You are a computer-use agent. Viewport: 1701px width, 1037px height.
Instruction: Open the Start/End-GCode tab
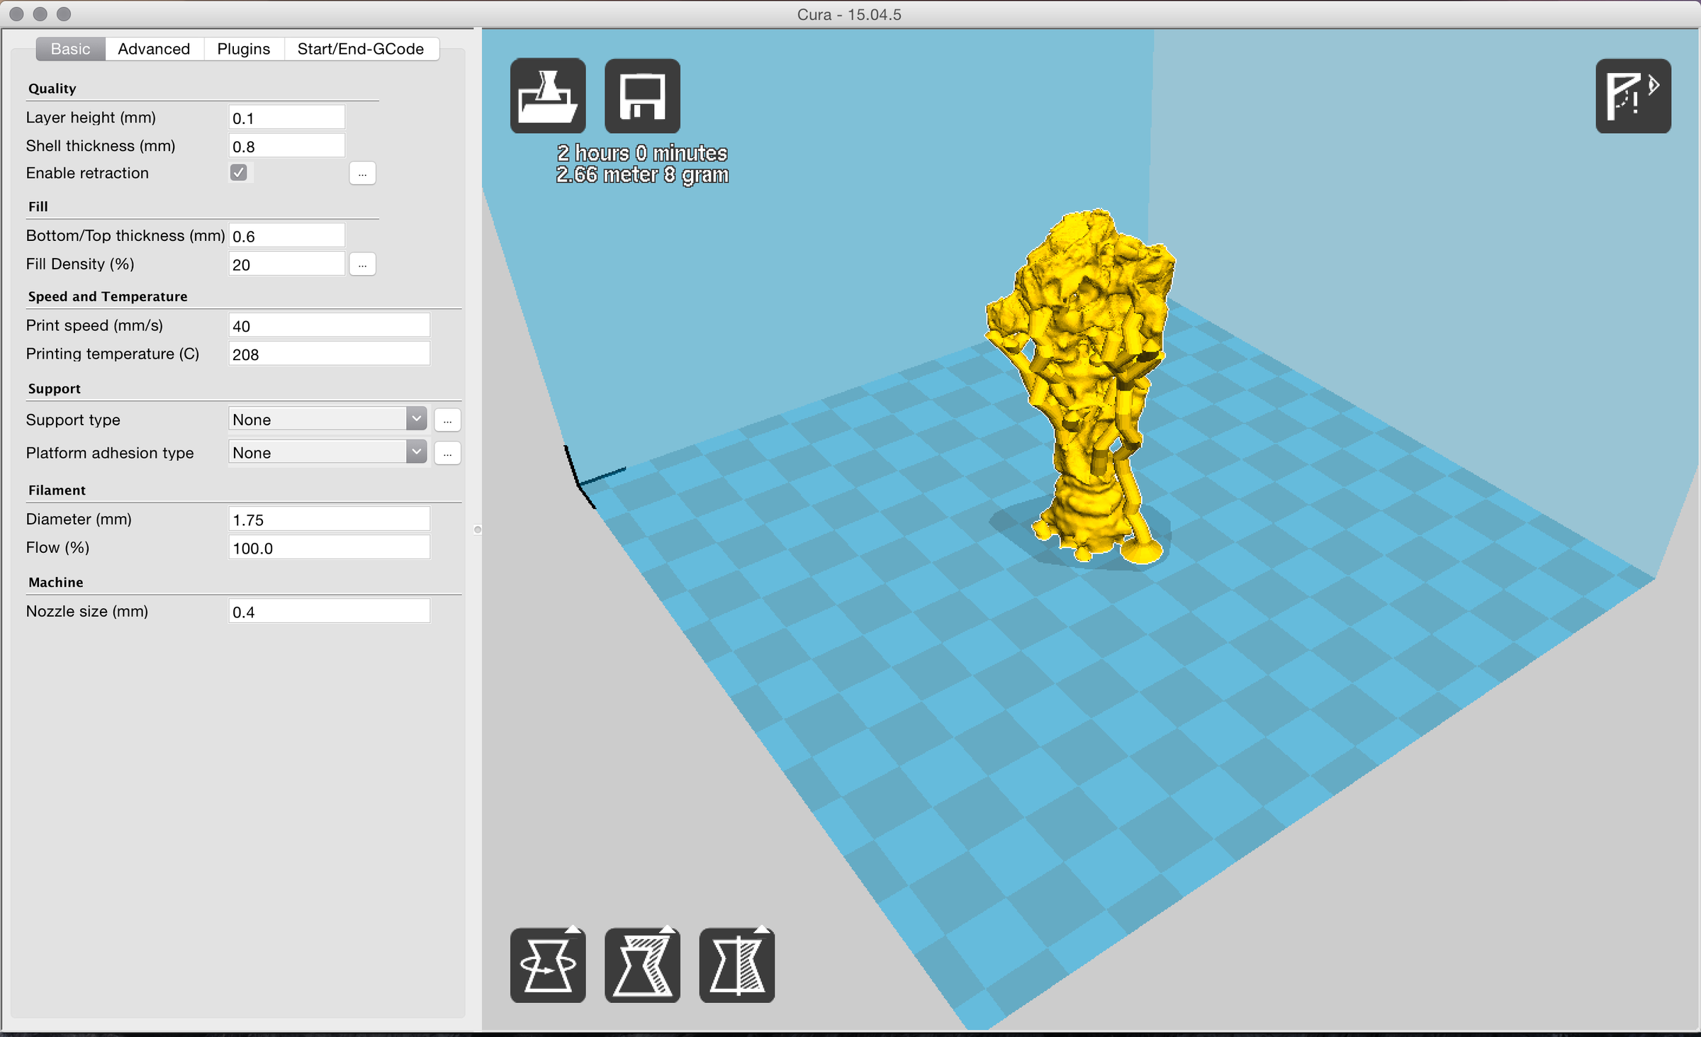coord(360,49)
